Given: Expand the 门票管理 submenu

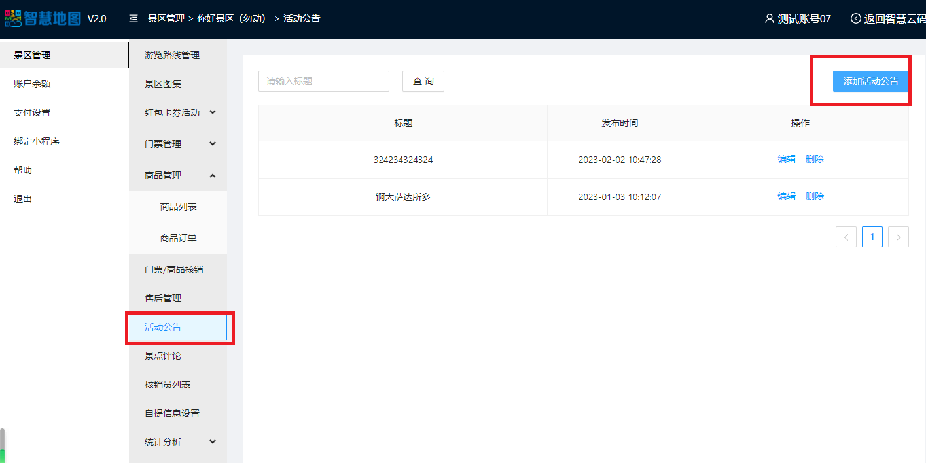Looking at the screenshot, I should [213, 144].
